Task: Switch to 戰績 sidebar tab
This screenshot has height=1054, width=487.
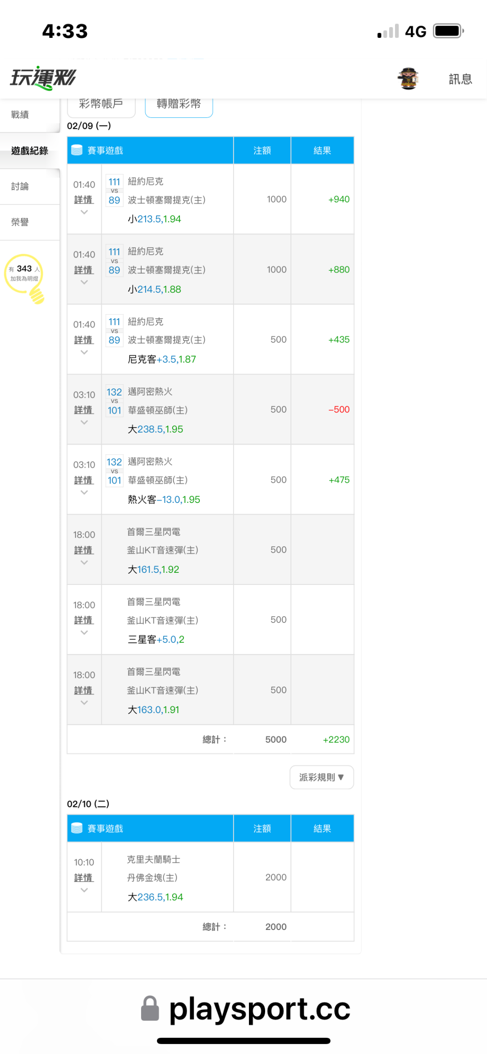Action: click(x=20, y=115)
